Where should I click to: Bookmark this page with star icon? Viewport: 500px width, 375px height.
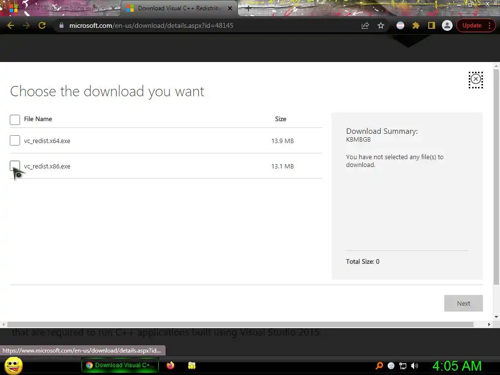coord(381,25)
